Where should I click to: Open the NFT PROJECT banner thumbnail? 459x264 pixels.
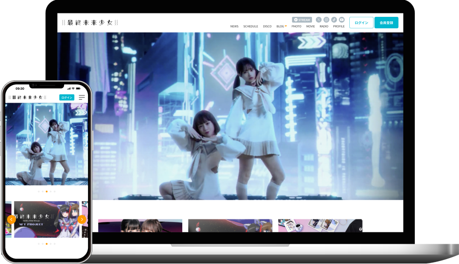point(46,219)
